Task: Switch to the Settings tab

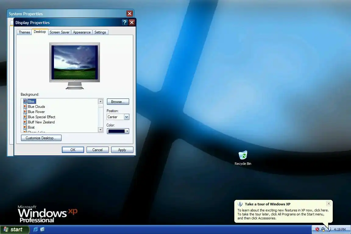Action: [x=100, y=32]
